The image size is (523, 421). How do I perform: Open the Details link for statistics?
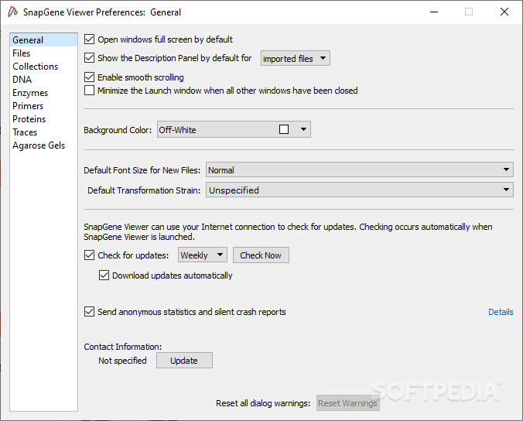(x=501, y=312)
